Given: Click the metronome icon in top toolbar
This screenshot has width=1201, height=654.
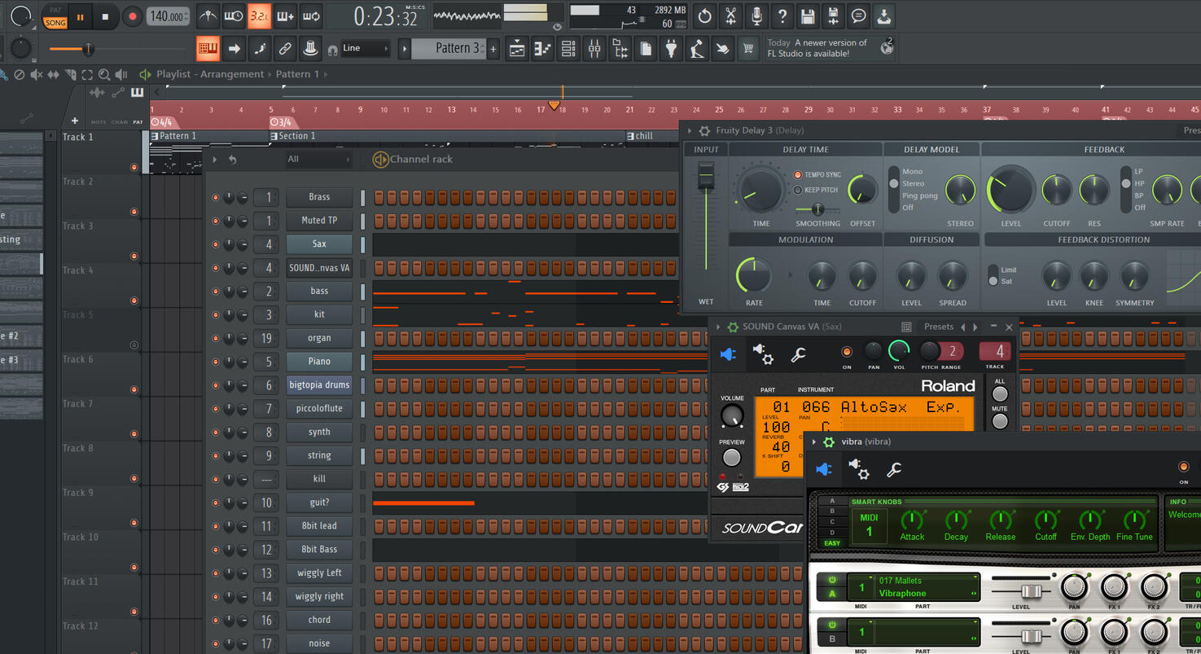Looking at the screenshot, I should (x=208, y=15).
